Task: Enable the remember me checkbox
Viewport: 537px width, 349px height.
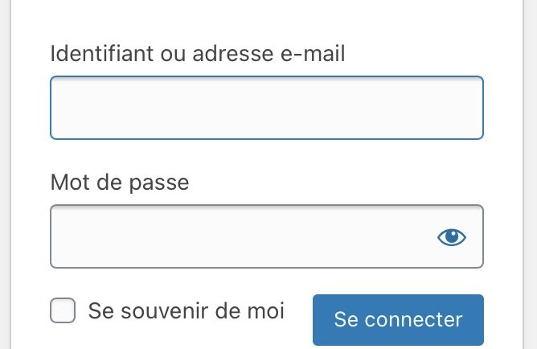Action: (63, 310)
